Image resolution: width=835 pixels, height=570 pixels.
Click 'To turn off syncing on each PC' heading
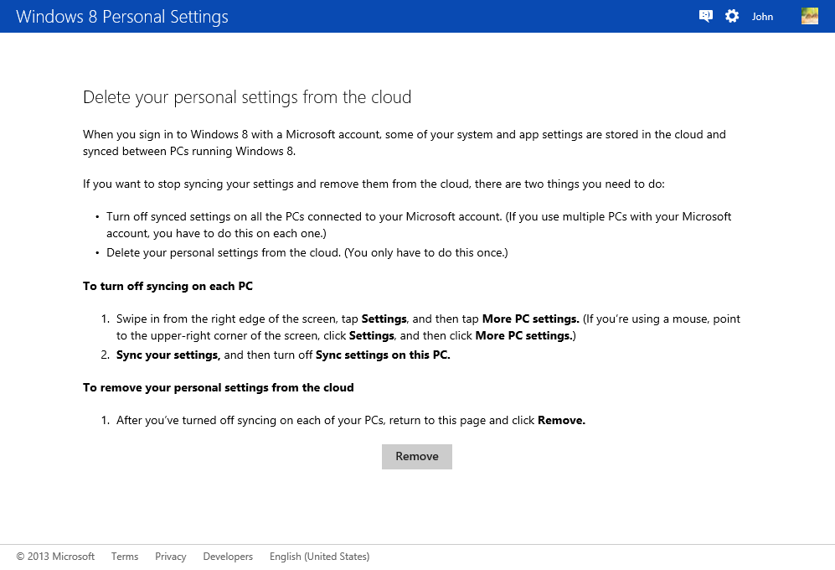pos(168,286)
